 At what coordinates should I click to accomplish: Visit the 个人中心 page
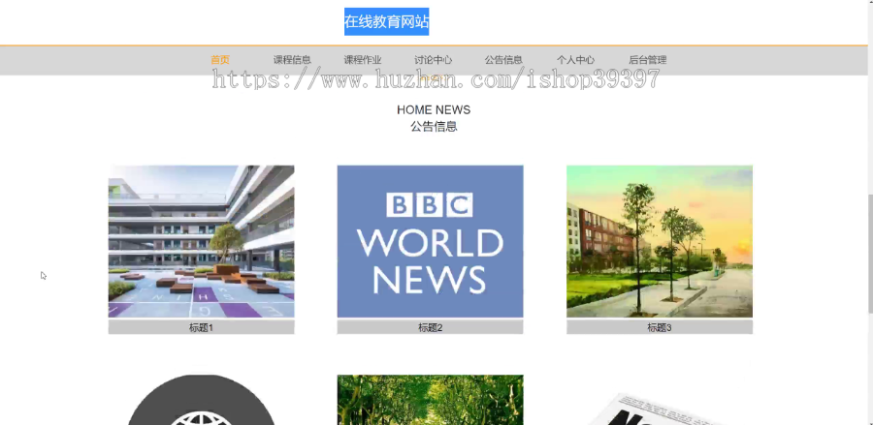(x=575, y=60)
